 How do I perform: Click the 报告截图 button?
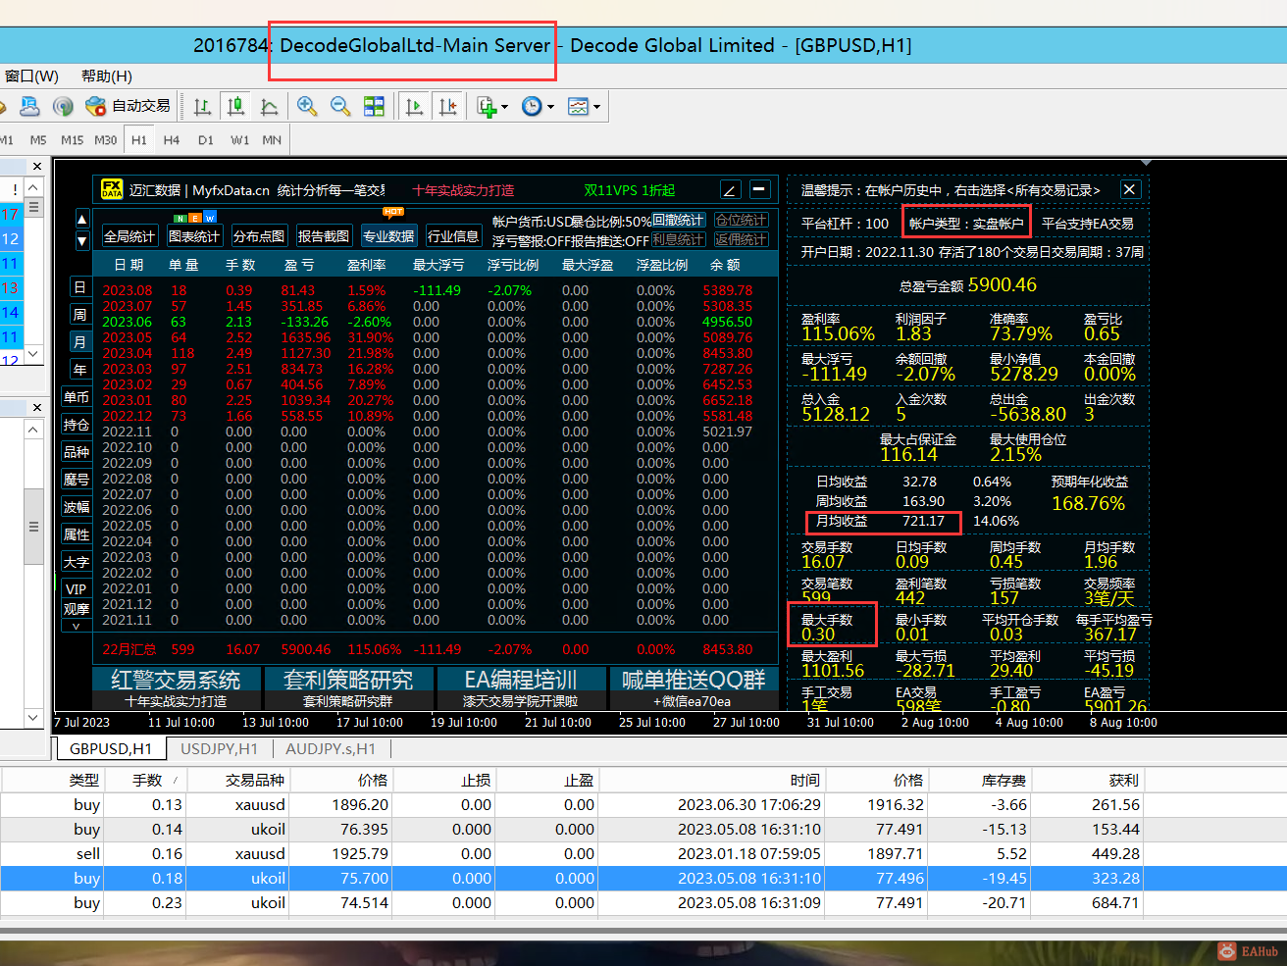(x=323, y=236)
